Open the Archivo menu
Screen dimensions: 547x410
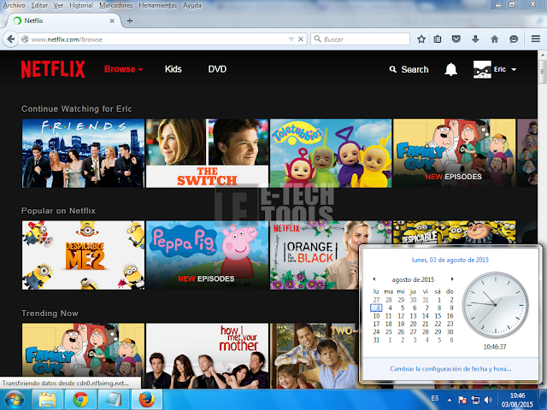pyautogui.click(x=14, y=5)
